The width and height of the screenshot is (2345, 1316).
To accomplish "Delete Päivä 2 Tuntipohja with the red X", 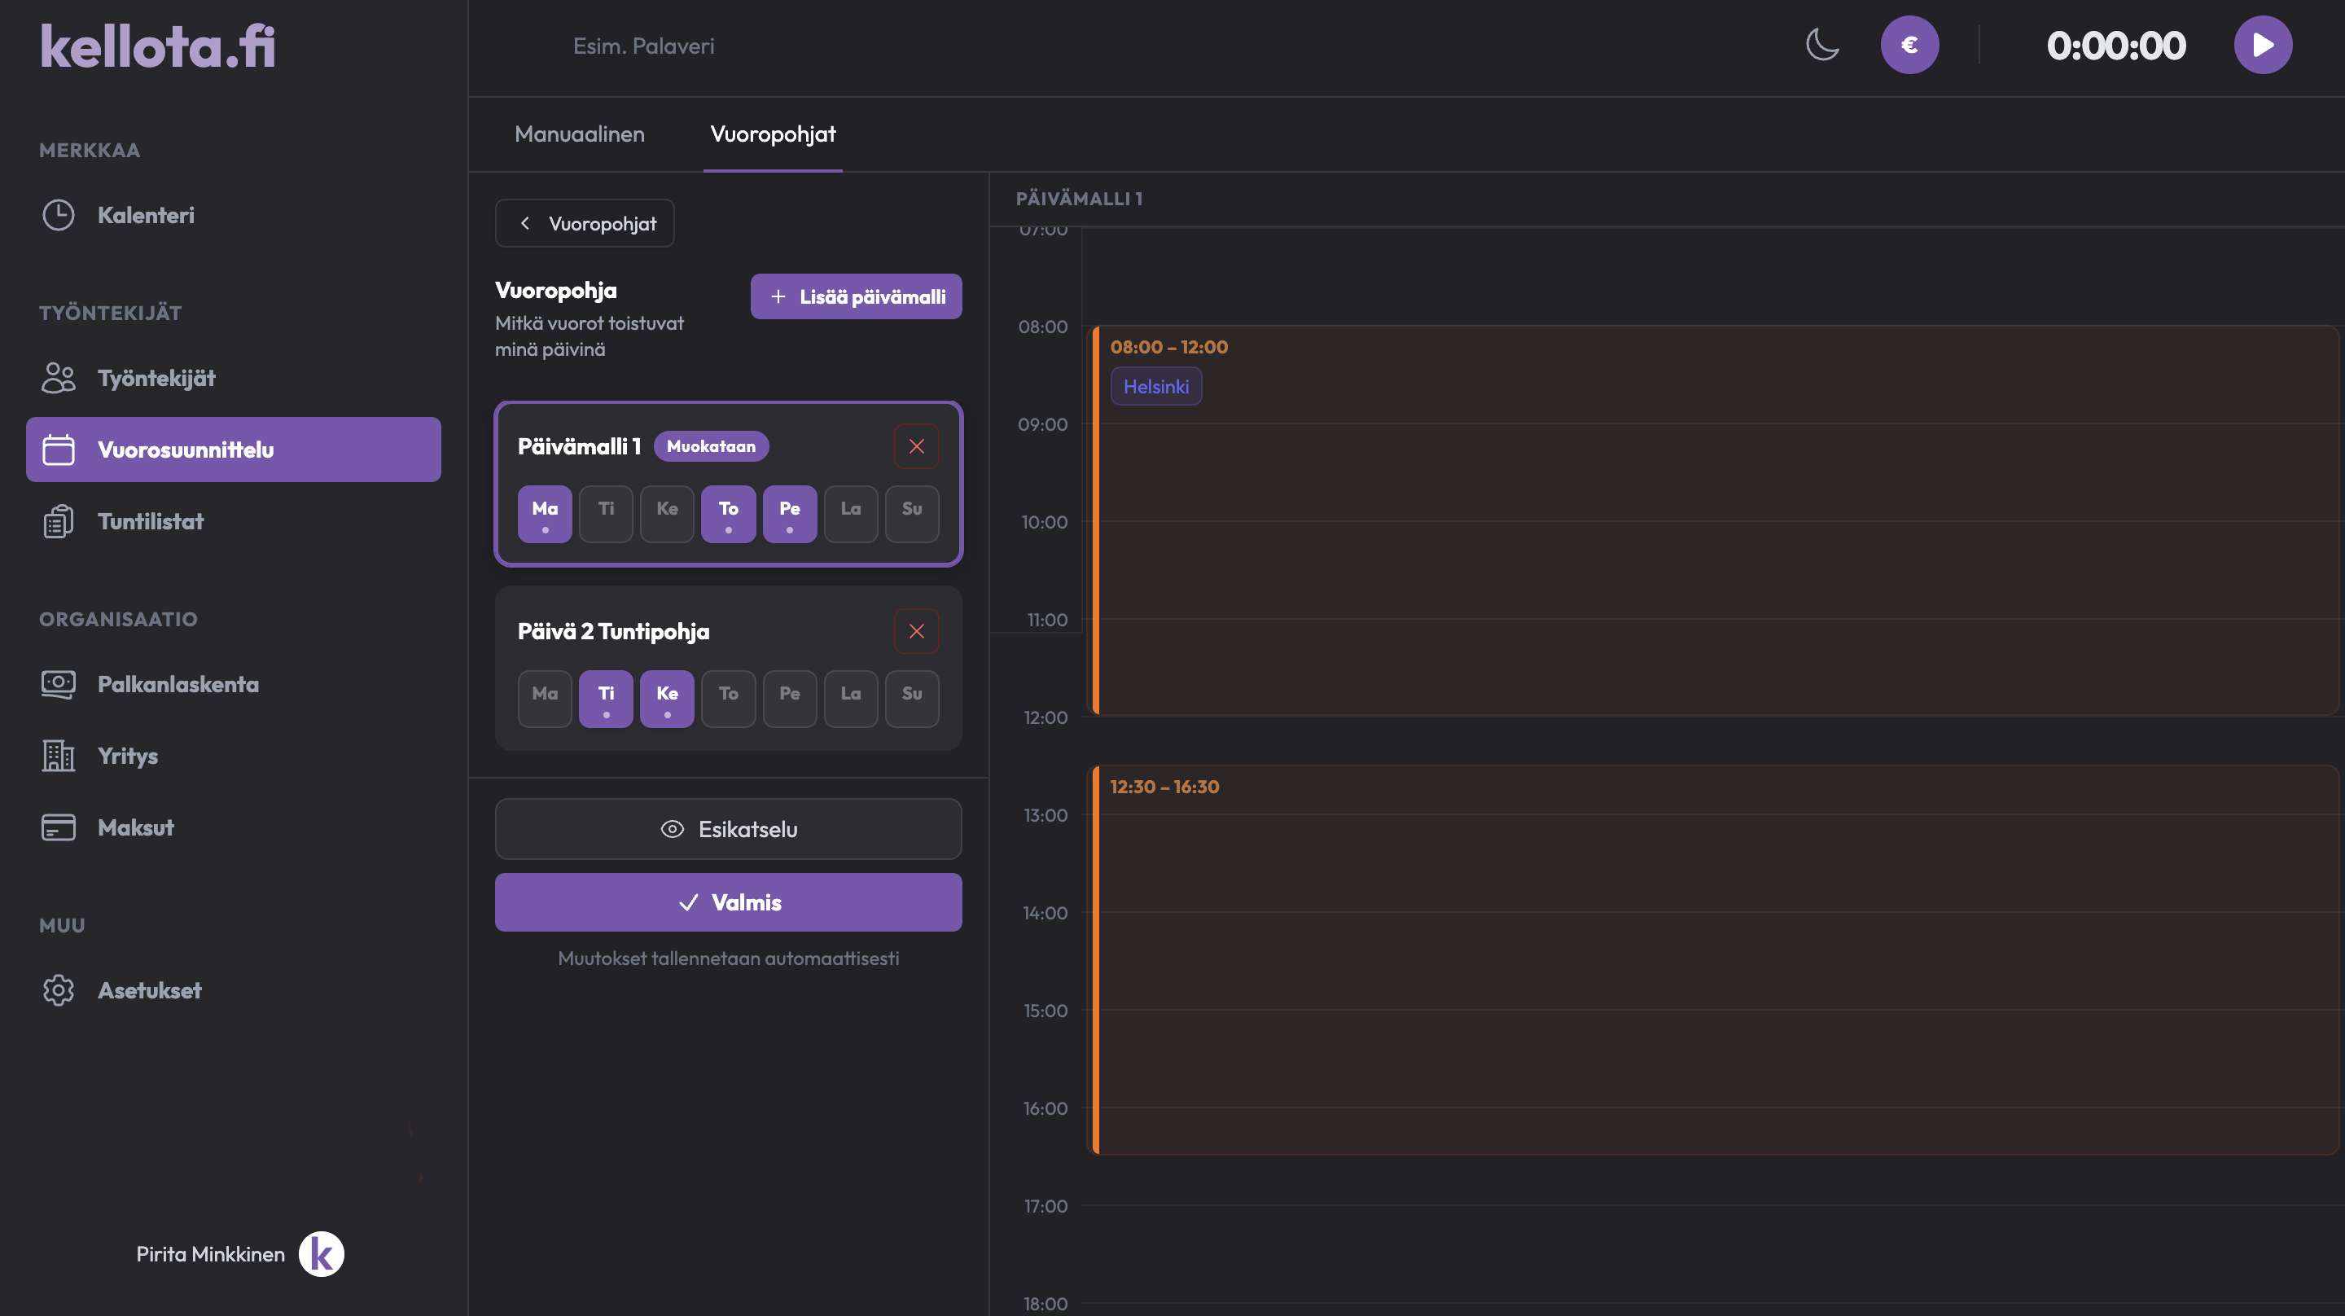I will tap(916, 631).
